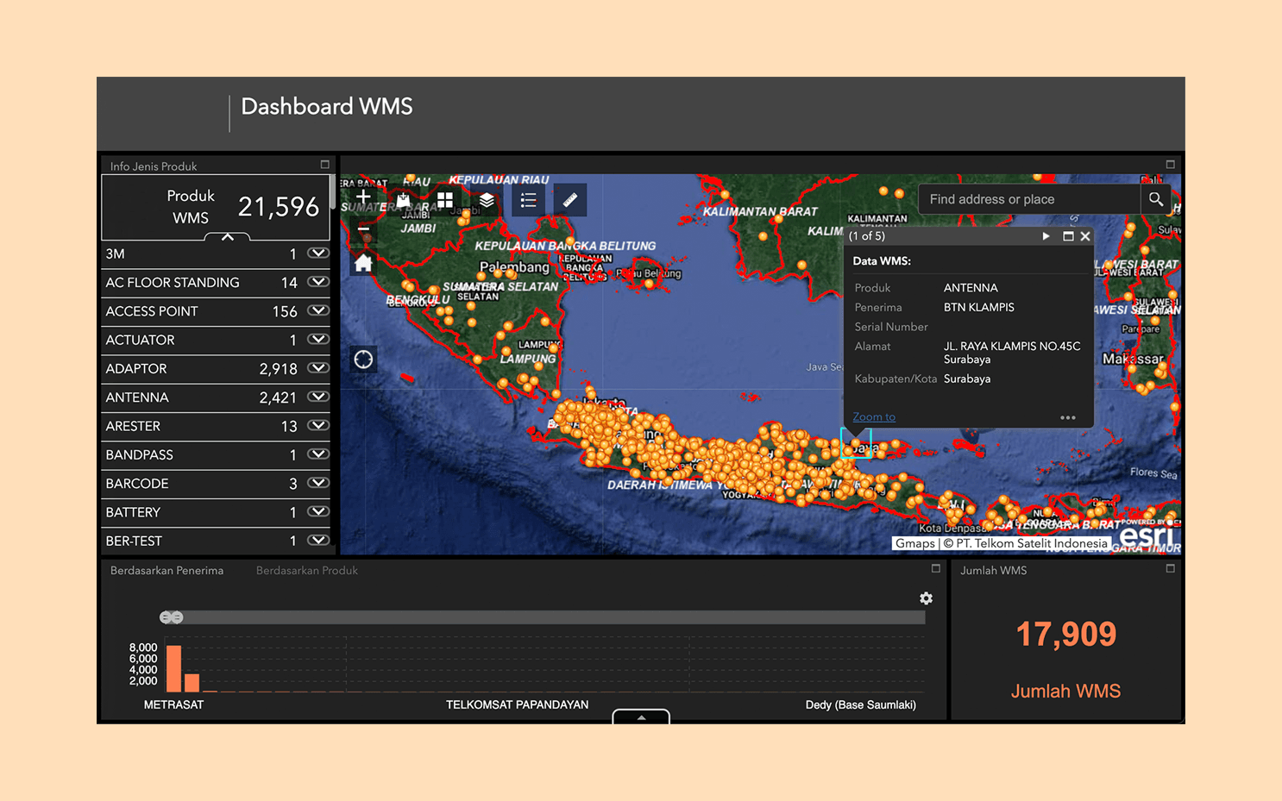Expand the BER-TEST row
Screen dimensions: 1282x801
point(318,541)
